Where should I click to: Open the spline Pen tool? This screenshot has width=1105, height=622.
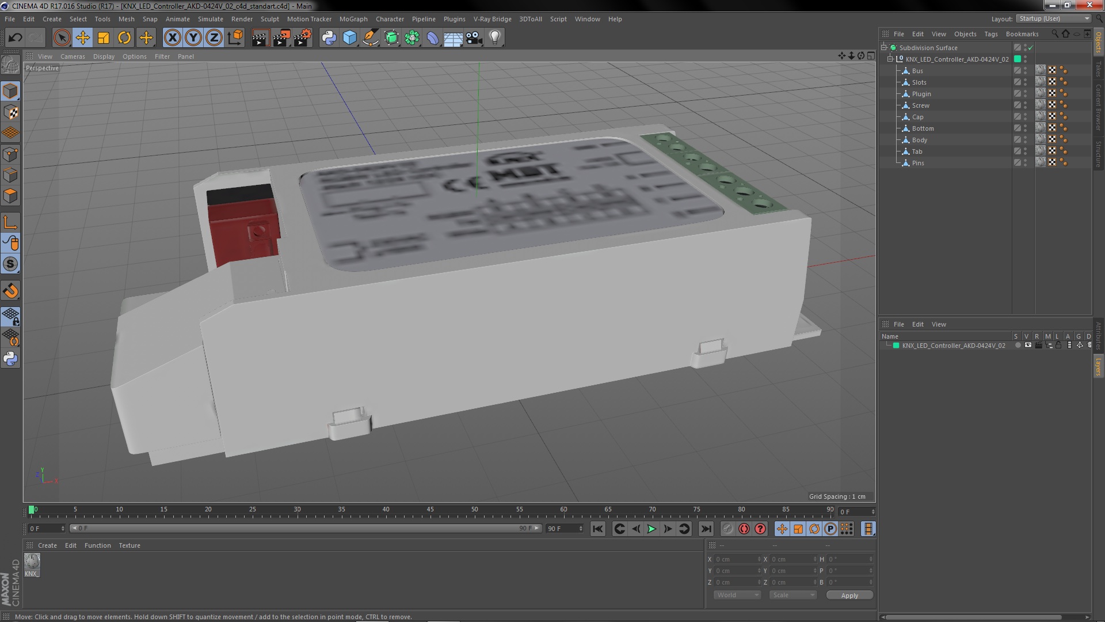371,38
